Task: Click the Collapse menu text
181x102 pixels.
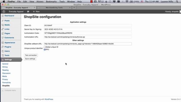Action: 10,90
